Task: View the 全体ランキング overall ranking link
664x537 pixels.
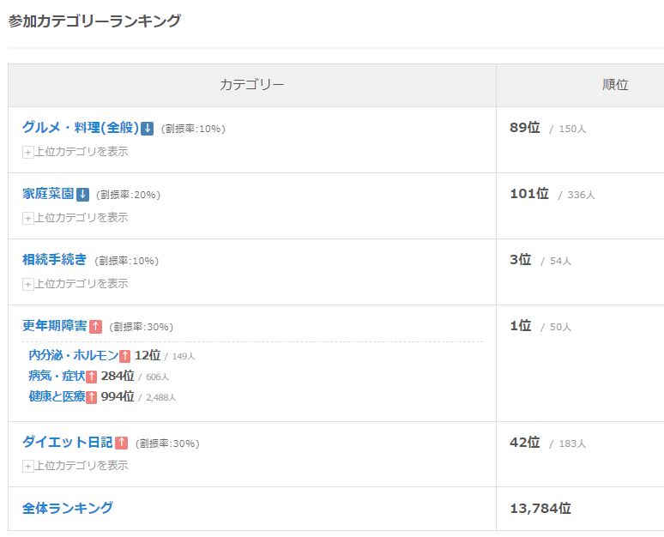Action: (67, 508)
